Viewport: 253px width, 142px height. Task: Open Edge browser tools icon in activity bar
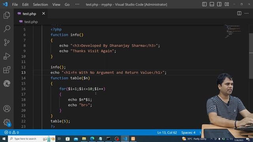click(x=7, y=84)
